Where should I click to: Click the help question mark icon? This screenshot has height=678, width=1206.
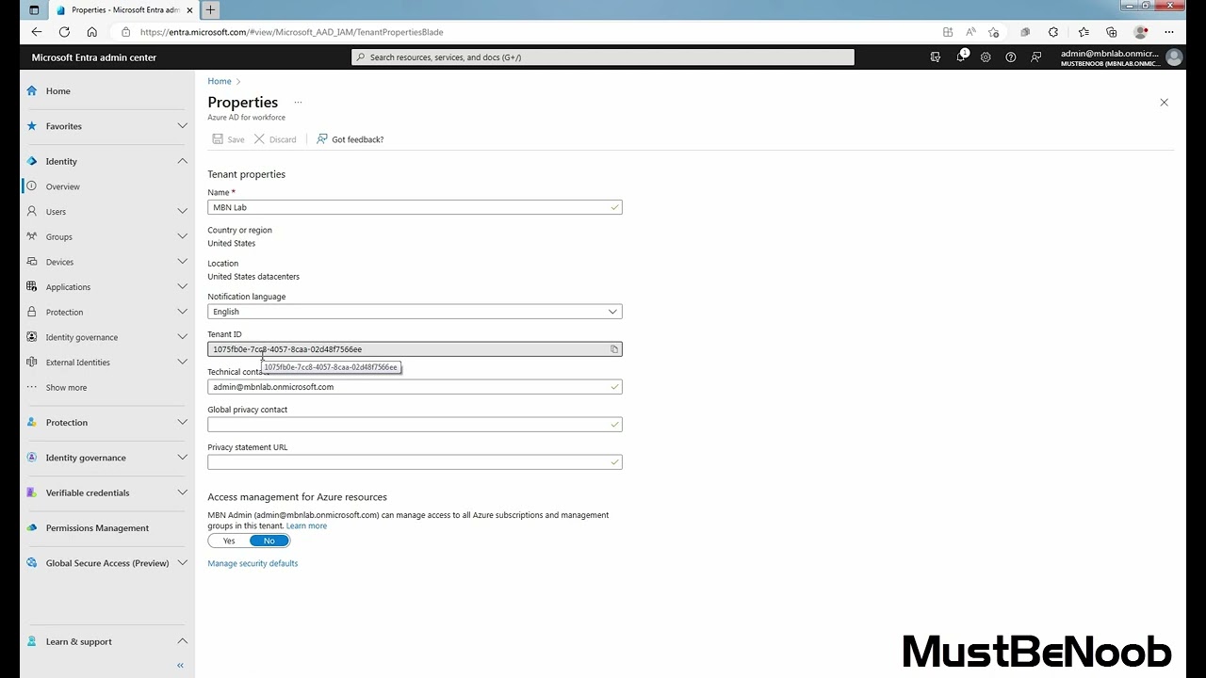[1011, 56]
